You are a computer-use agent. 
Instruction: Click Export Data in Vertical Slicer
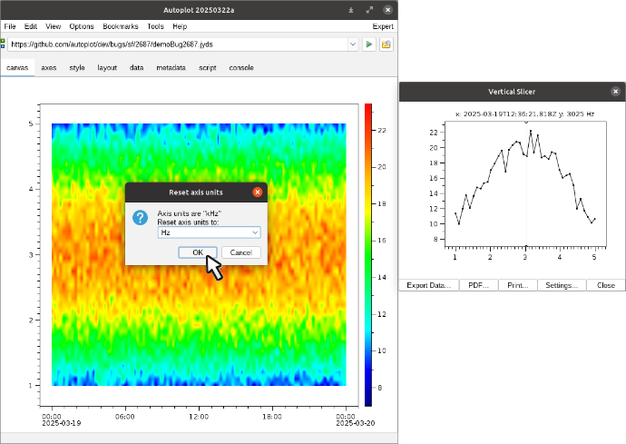(428, 285)
